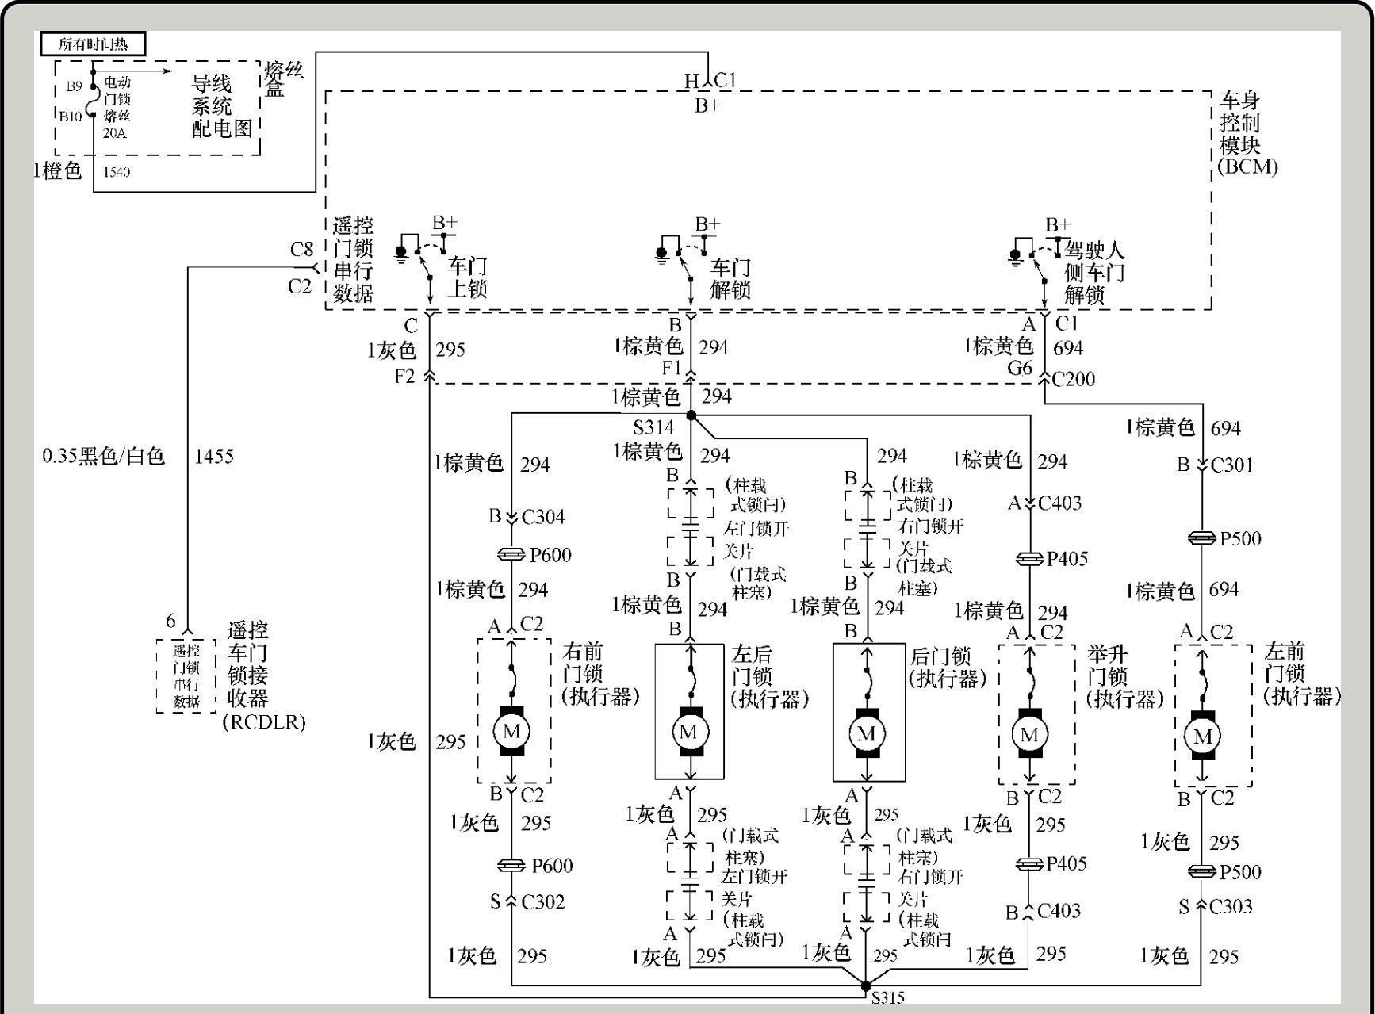The height and width of the screenshot is (1014, 1375).
Task: Click the 右前门锁 (执行器) label
Action: pyautogui.click(x=600, y=674)
